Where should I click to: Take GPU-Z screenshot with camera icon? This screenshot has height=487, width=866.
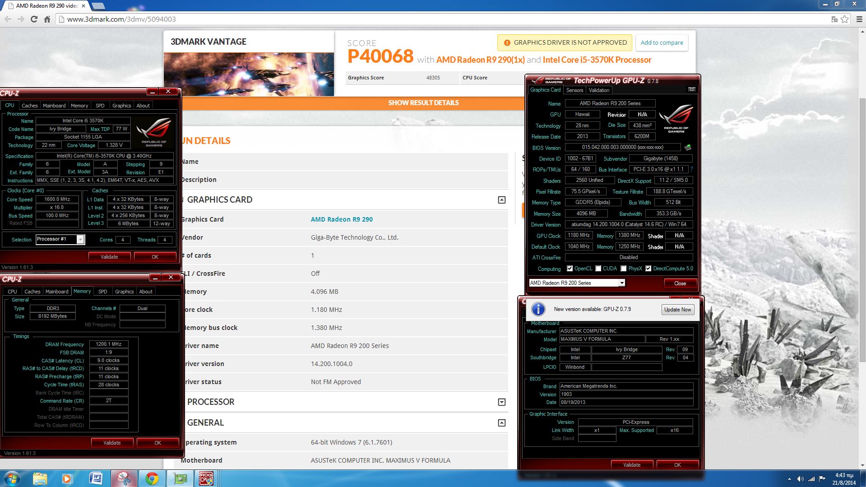691,89
